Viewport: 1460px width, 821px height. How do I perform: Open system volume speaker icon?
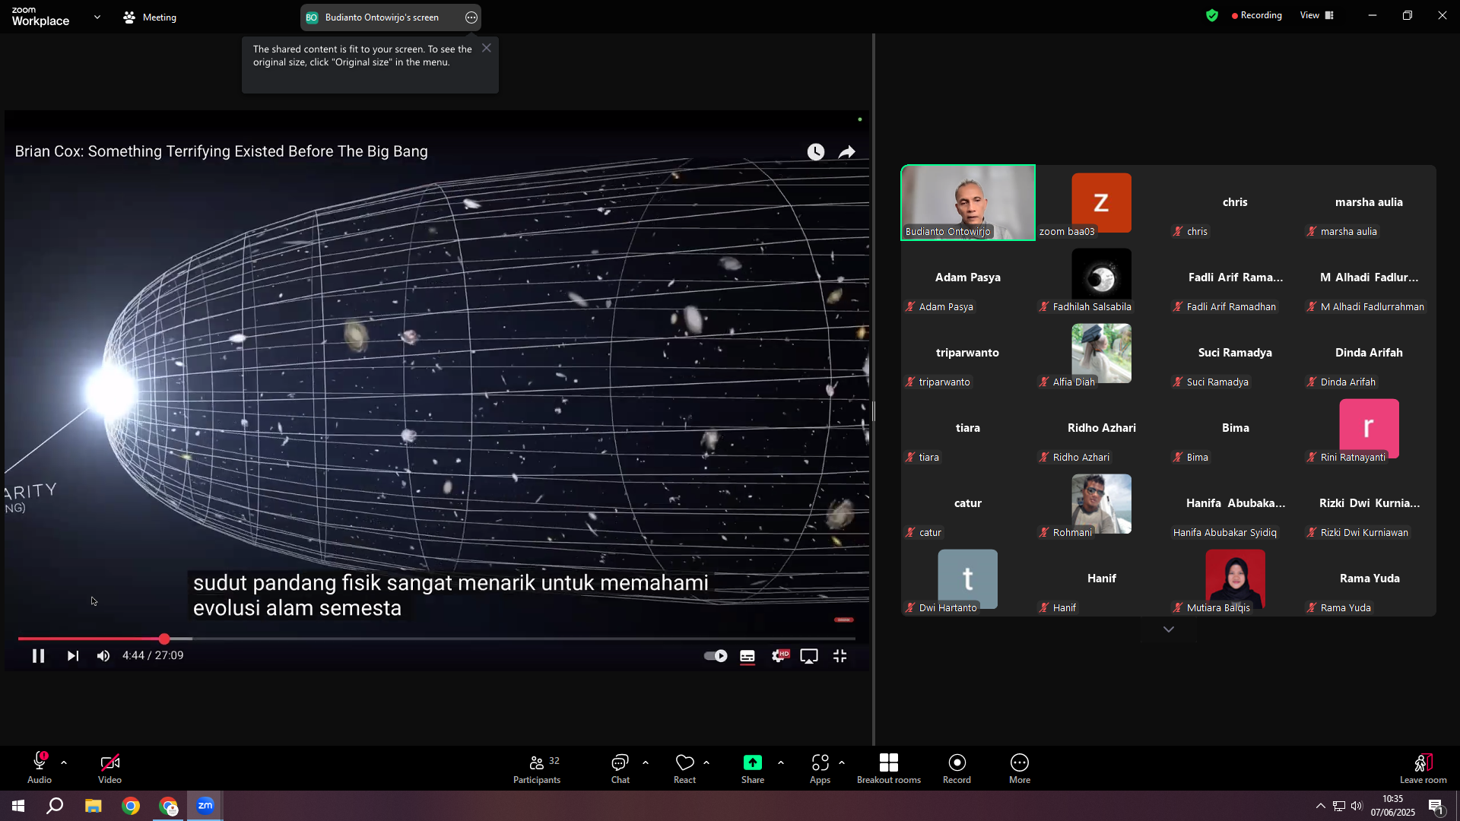[x=1357, y=806]
